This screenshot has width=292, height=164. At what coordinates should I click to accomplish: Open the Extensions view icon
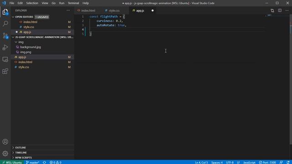[x=5, y=71]
